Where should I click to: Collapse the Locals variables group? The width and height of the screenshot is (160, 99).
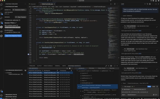pyautogui.click(x=77, y=71)
